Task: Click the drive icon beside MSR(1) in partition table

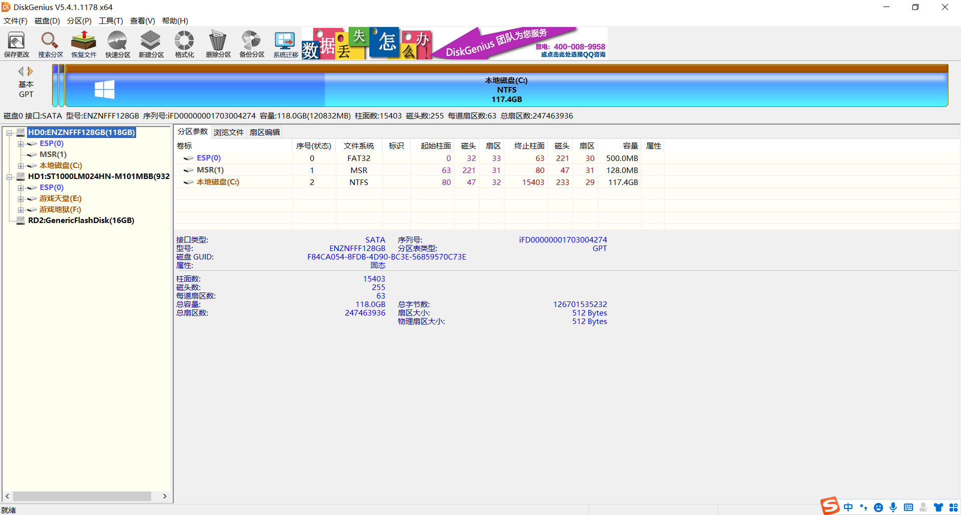Action: [188, 170]
